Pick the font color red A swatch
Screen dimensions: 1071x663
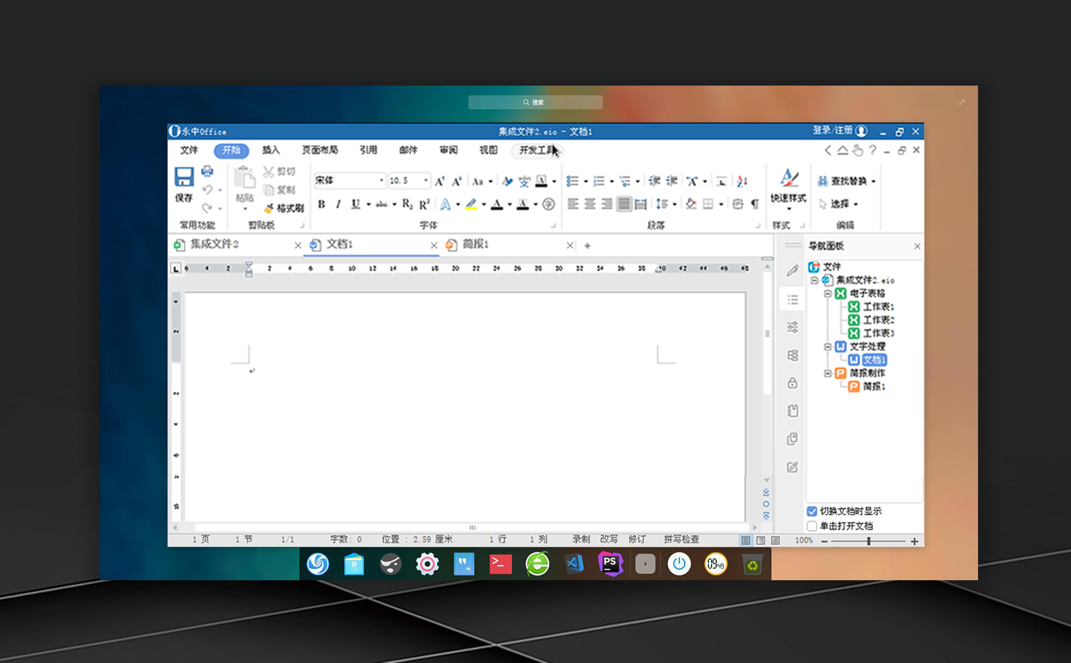[496, 205]
